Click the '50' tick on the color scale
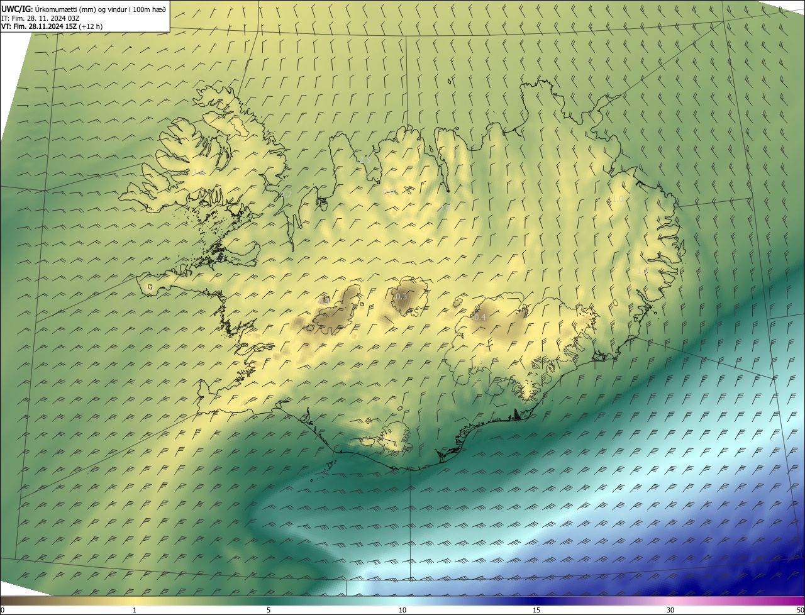The image size is (805, 615). point(799,610)
